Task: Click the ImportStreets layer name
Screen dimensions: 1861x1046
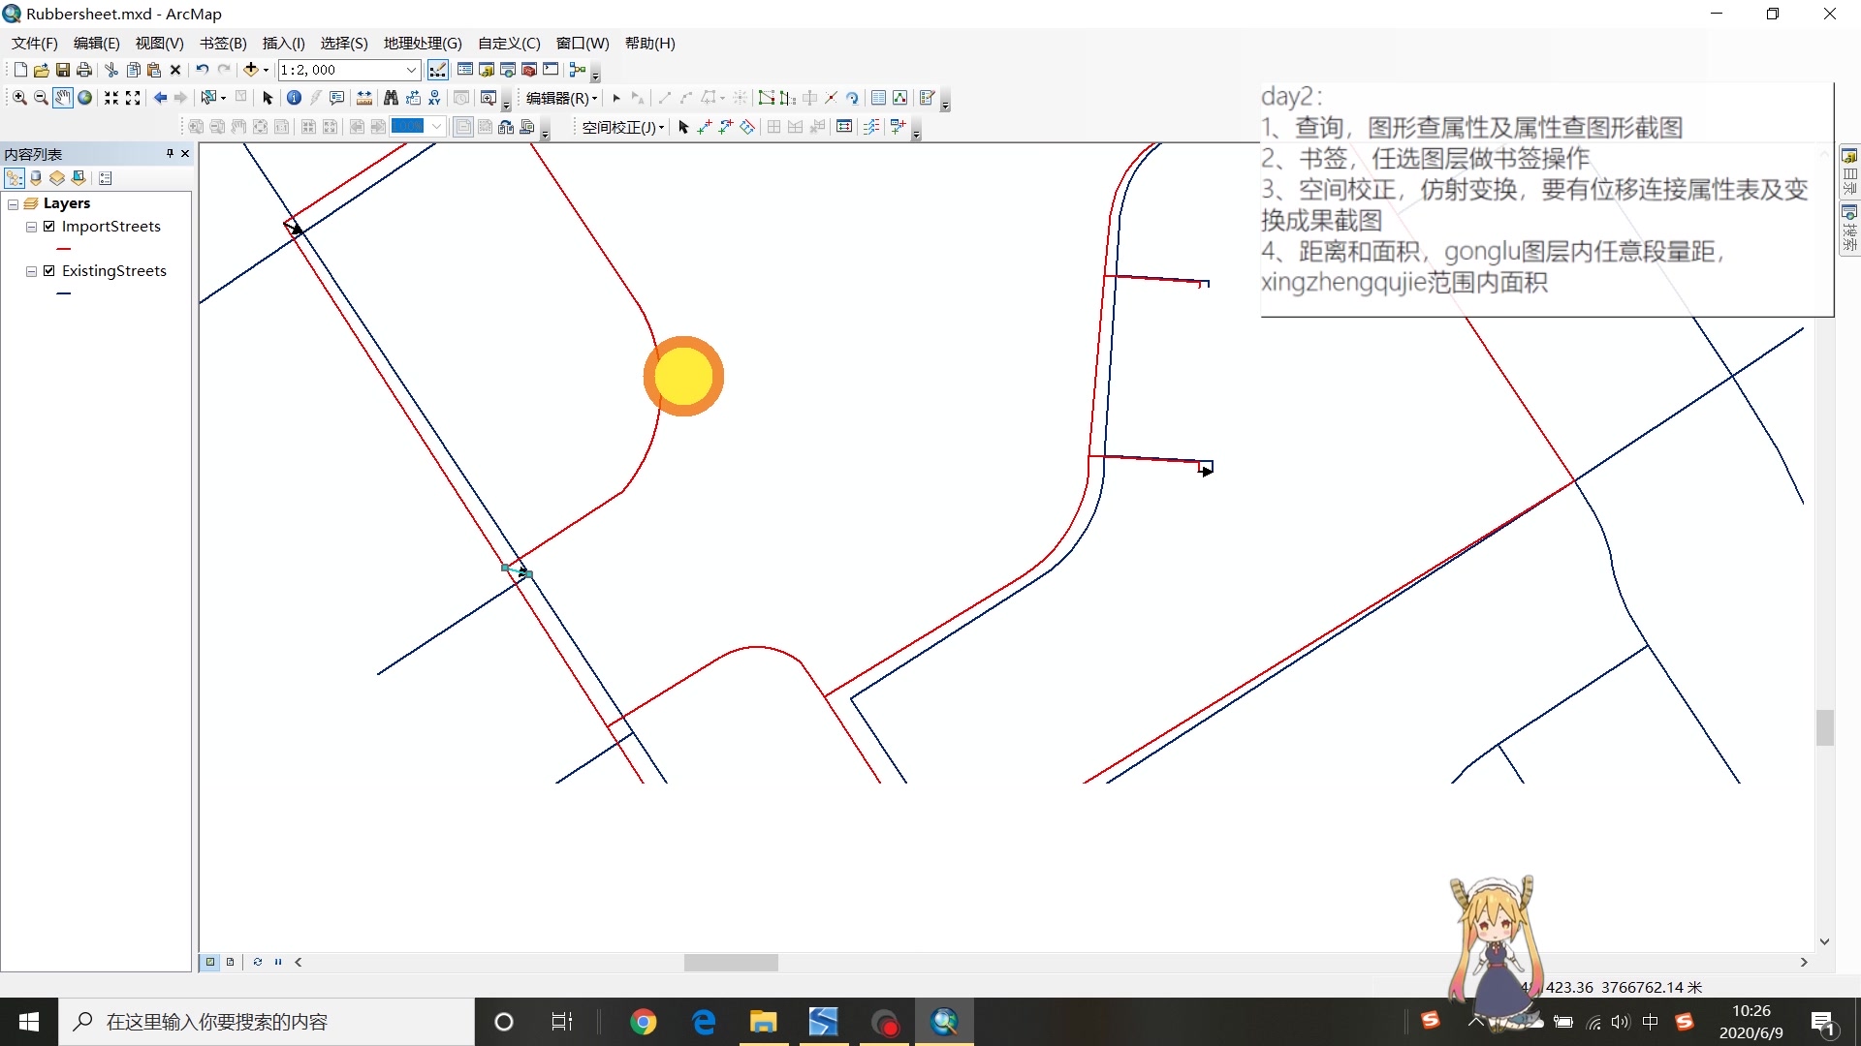Action: (110, 226)
